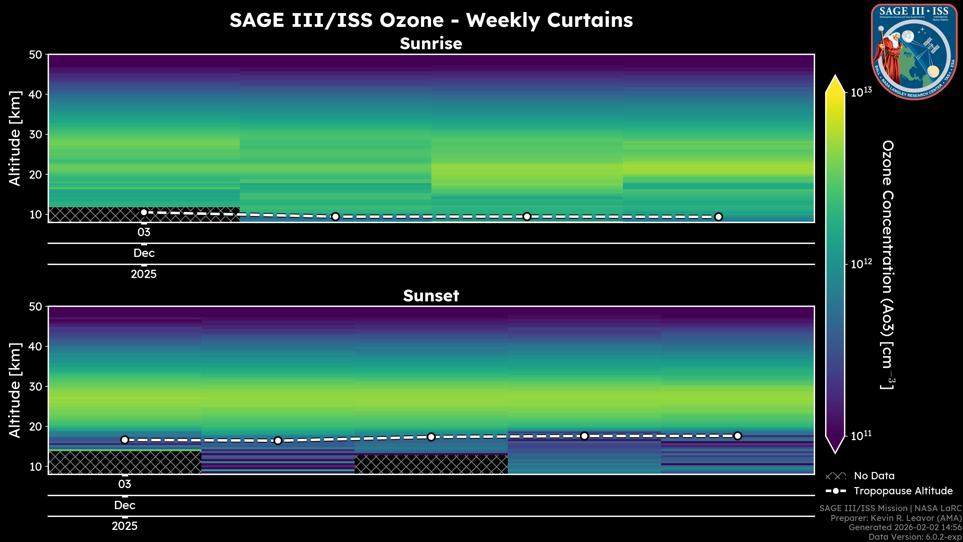Screen dimensions: 963x542
Task: Click second Sunrise tropopause circle marker
Action: pyautogui.click(x=335, y=217)
